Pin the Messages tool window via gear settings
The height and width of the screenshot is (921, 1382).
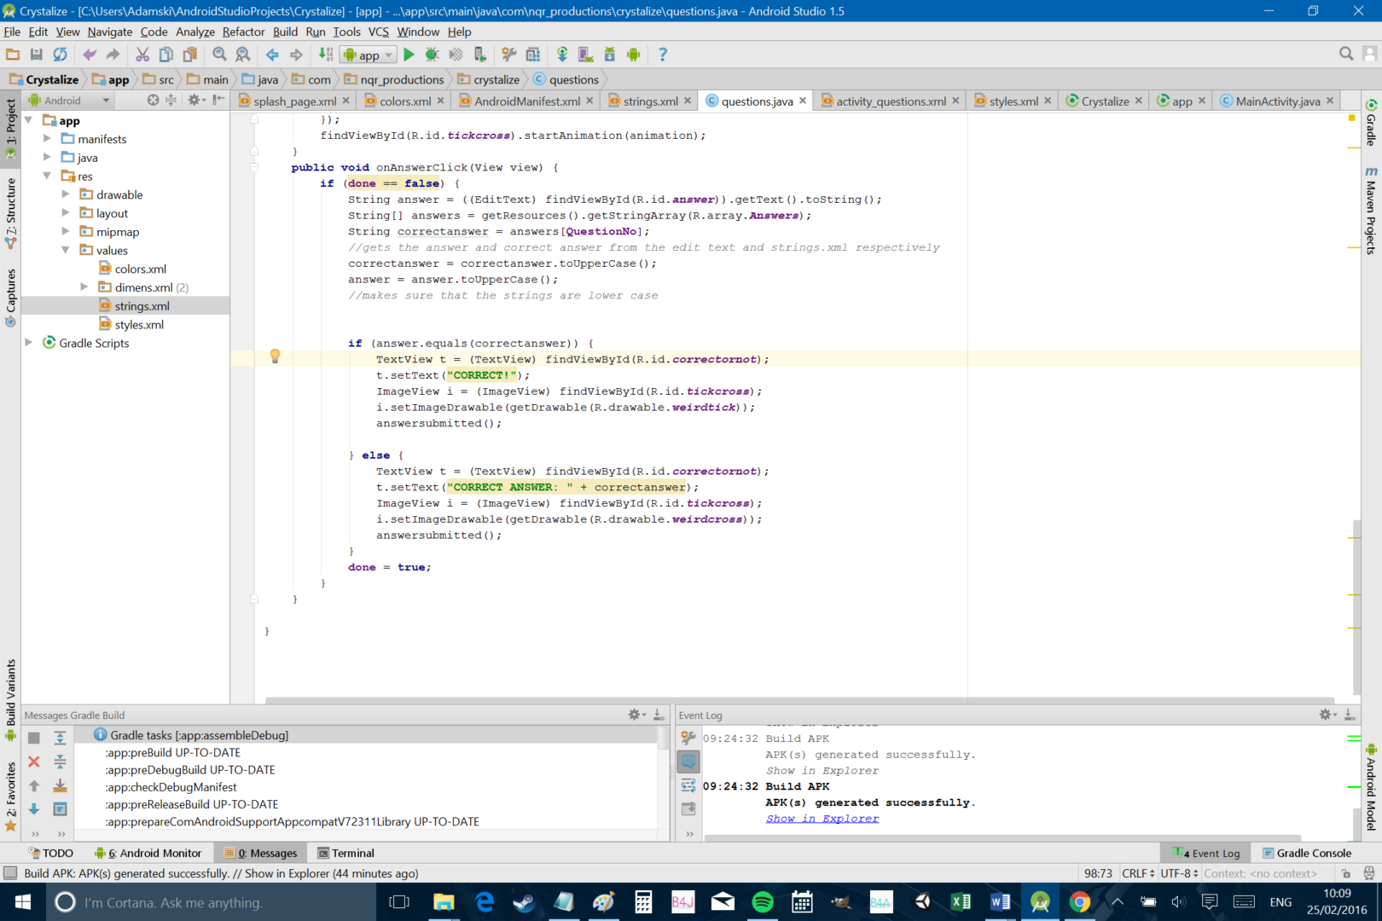(635, 715)
